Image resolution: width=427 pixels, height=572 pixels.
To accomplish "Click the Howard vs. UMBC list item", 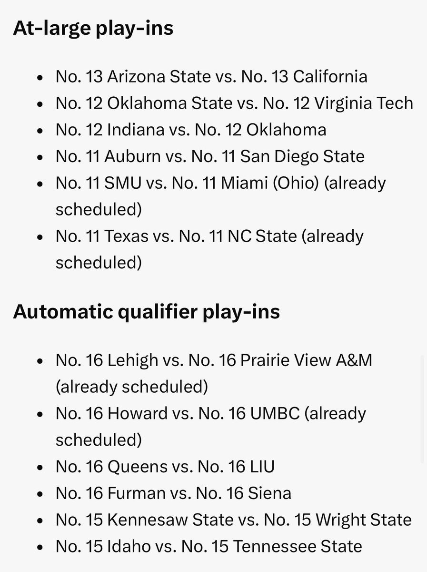I will coord(211,413).
